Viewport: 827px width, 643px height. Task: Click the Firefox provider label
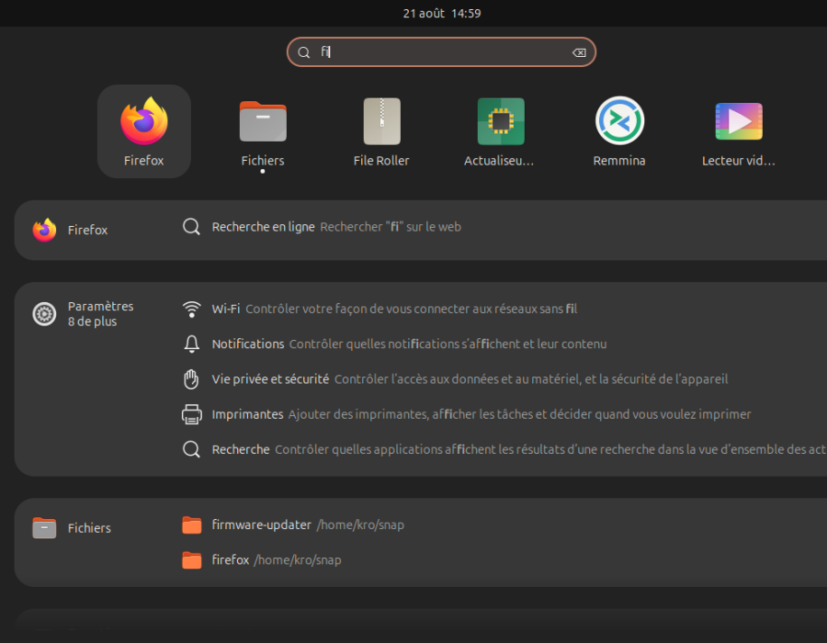(x=87, y=230)
